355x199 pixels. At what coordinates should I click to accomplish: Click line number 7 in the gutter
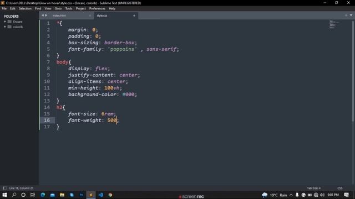click(x=48, y=62)
